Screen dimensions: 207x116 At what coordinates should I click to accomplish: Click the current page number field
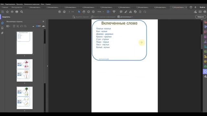tap(69, 12)
